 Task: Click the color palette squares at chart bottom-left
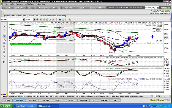pos(4,96)
